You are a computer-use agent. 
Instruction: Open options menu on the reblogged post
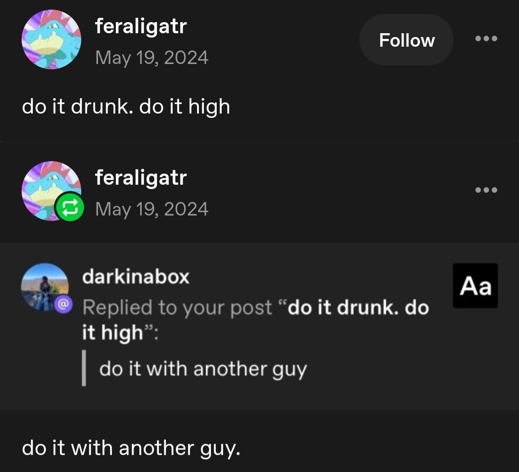pos(486,190)
